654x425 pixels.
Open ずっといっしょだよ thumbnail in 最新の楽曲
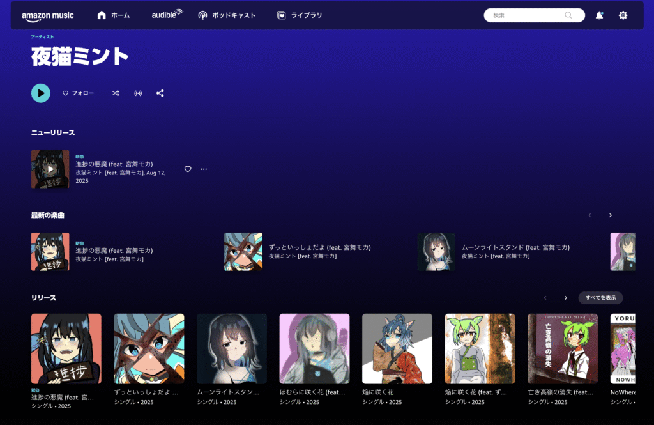click(x=243, y=252)
